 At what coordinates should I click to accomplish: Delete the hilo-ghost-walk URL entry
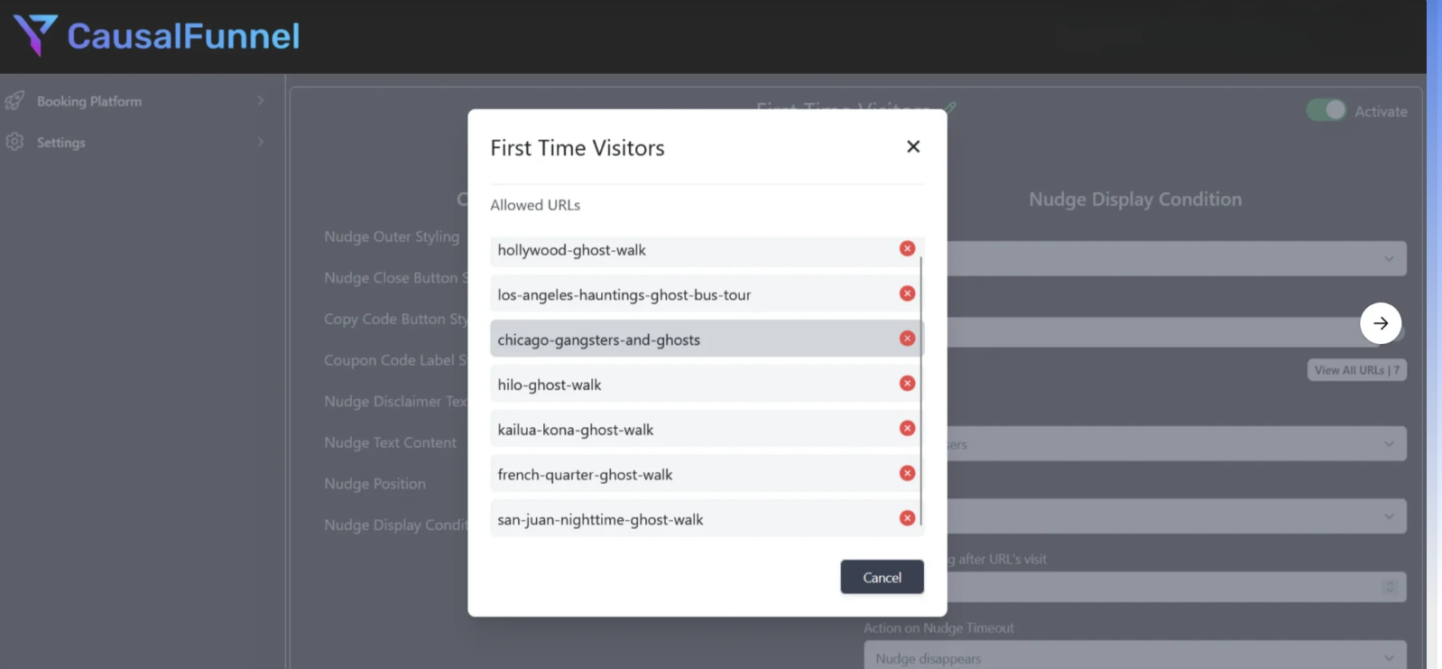click(907, 384)
